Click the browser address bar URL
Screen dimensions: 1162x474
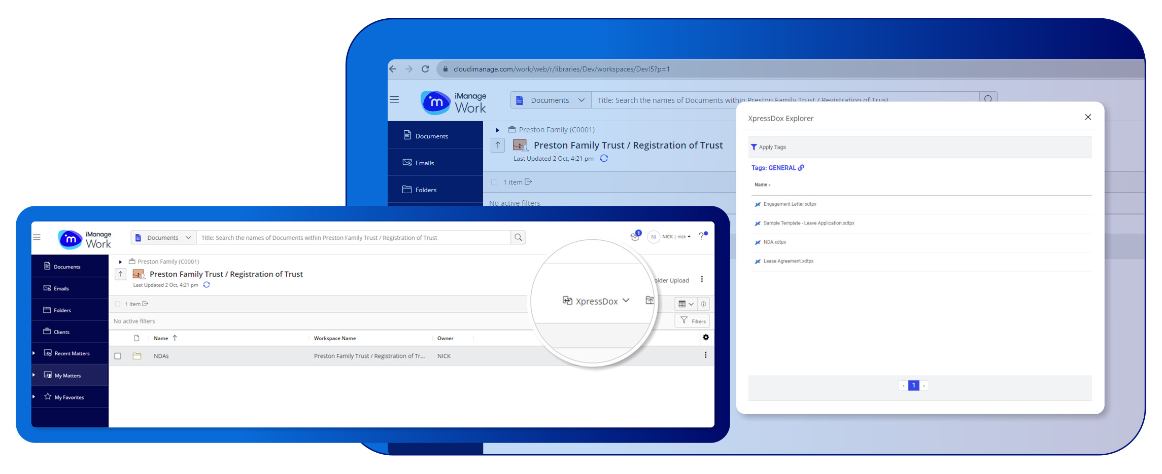[562, 69]
